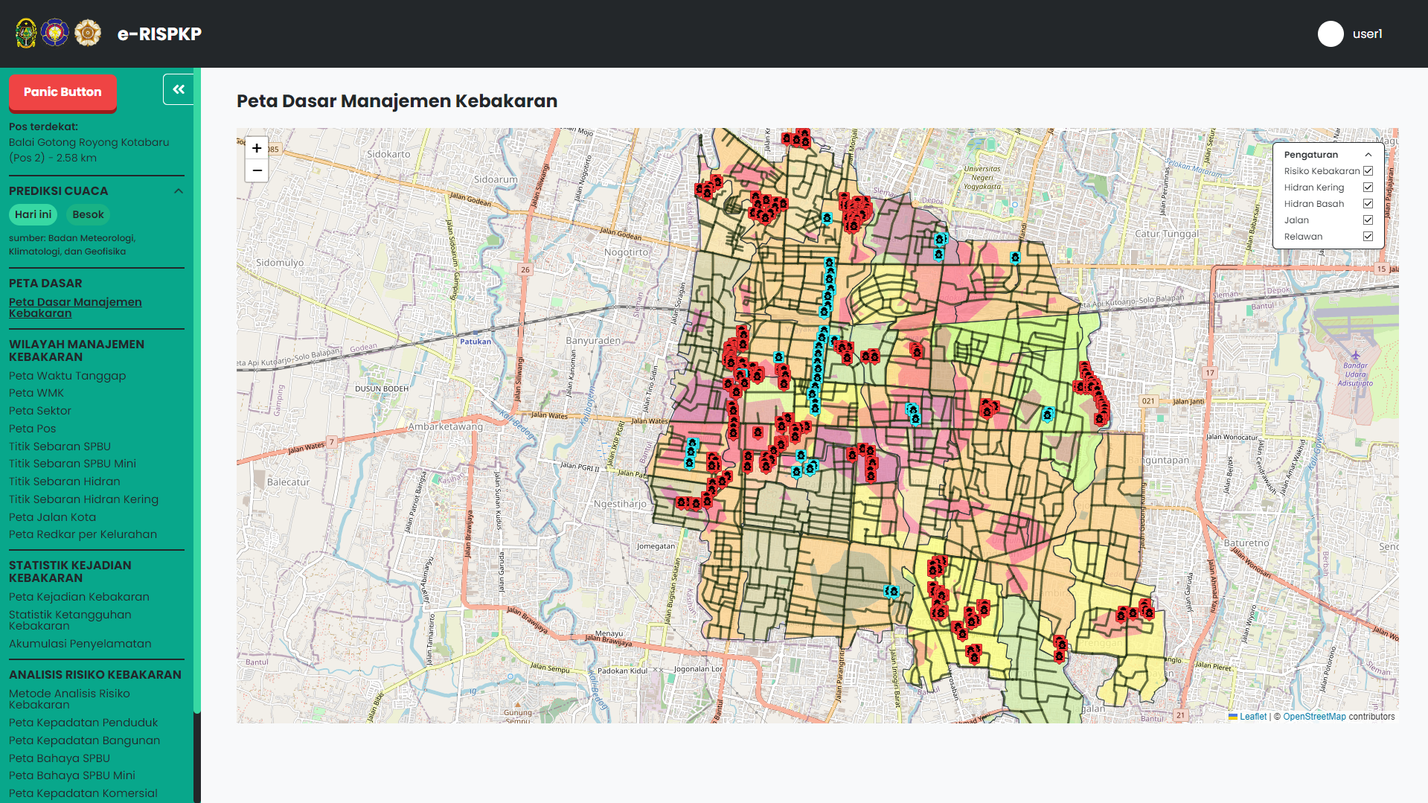Viewport: 1428px width, 803px height.
Task: Switch to the Besok weather tab
Action: [88, 215]
